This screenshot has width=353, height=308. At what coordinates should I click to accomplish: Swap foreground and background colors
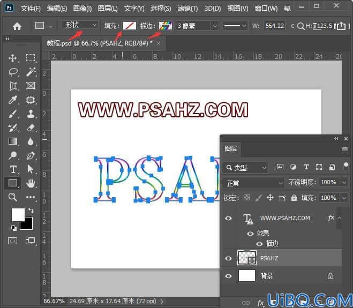point(31,211)
